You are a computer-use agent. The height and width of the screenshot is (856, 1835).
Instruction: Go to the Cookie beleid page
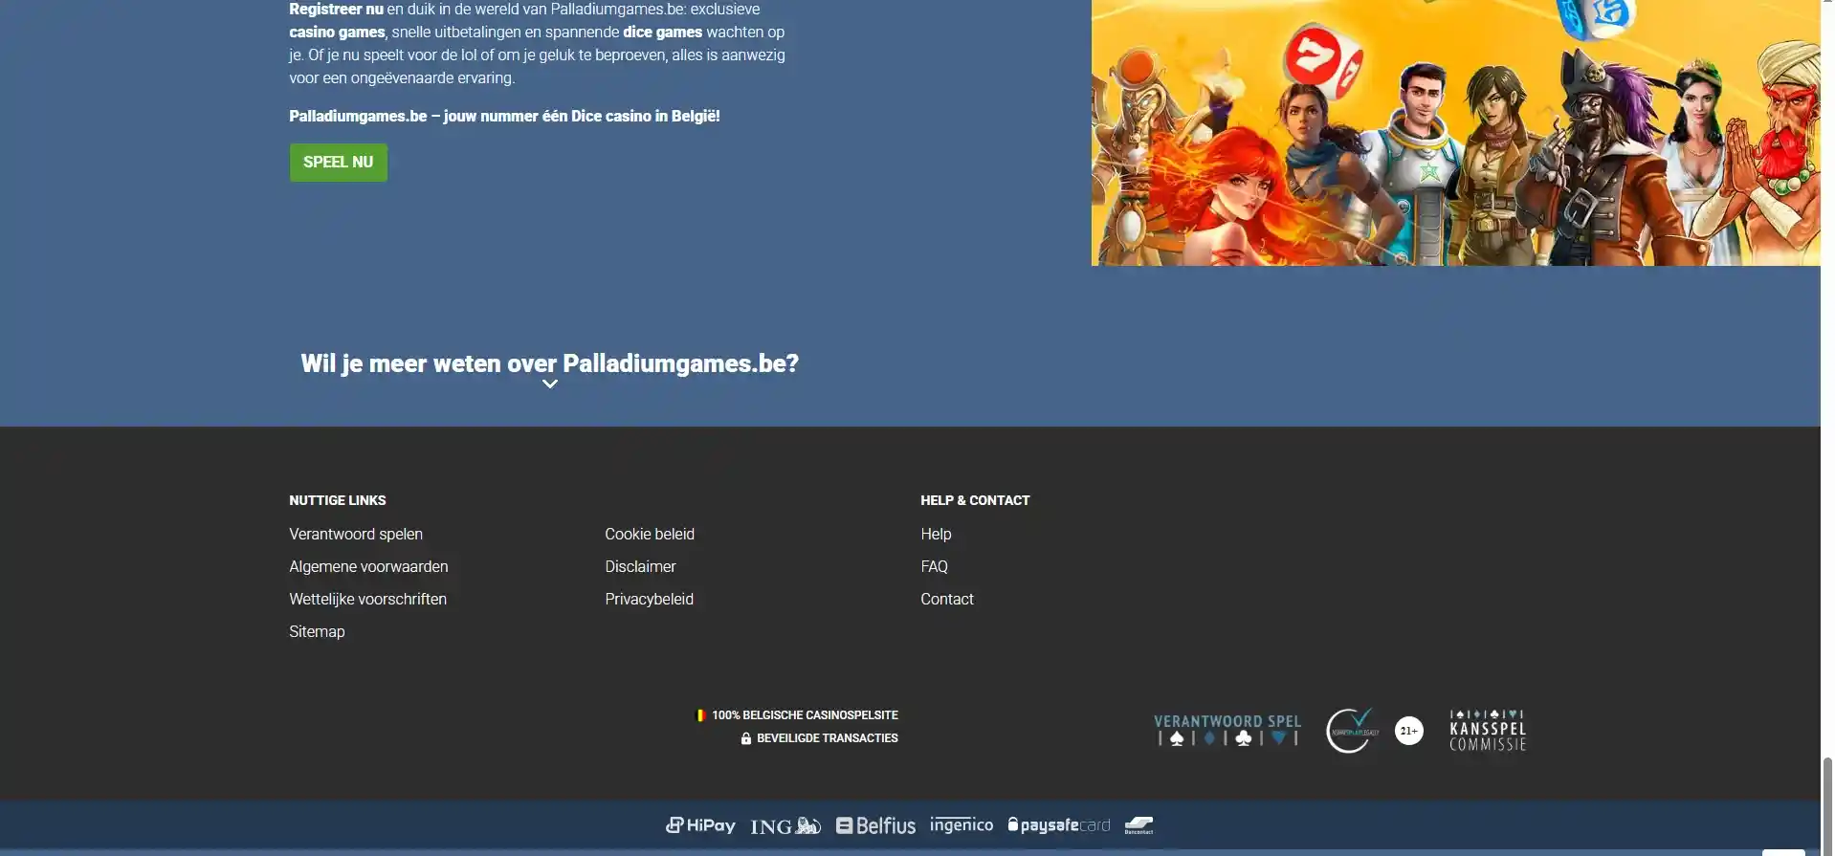pos(650,534)
